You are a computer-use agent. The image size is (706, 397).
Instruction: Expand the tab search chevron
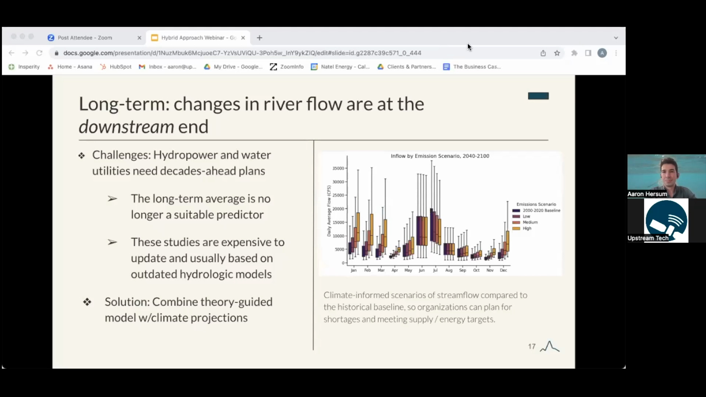(x=616, y=38)
